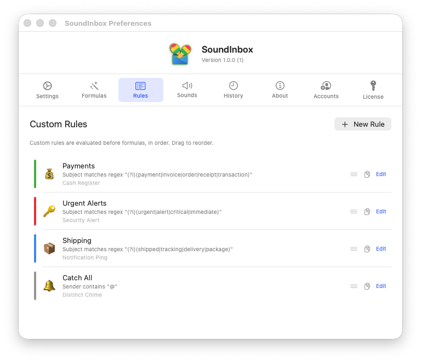The image size is (421, 362).
Task: Select the Payments rule title
Action: tap(78, 166)
